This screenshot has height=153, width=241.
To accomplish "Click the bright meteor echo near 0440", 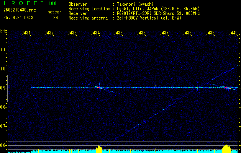I will [x=226, y=88].
